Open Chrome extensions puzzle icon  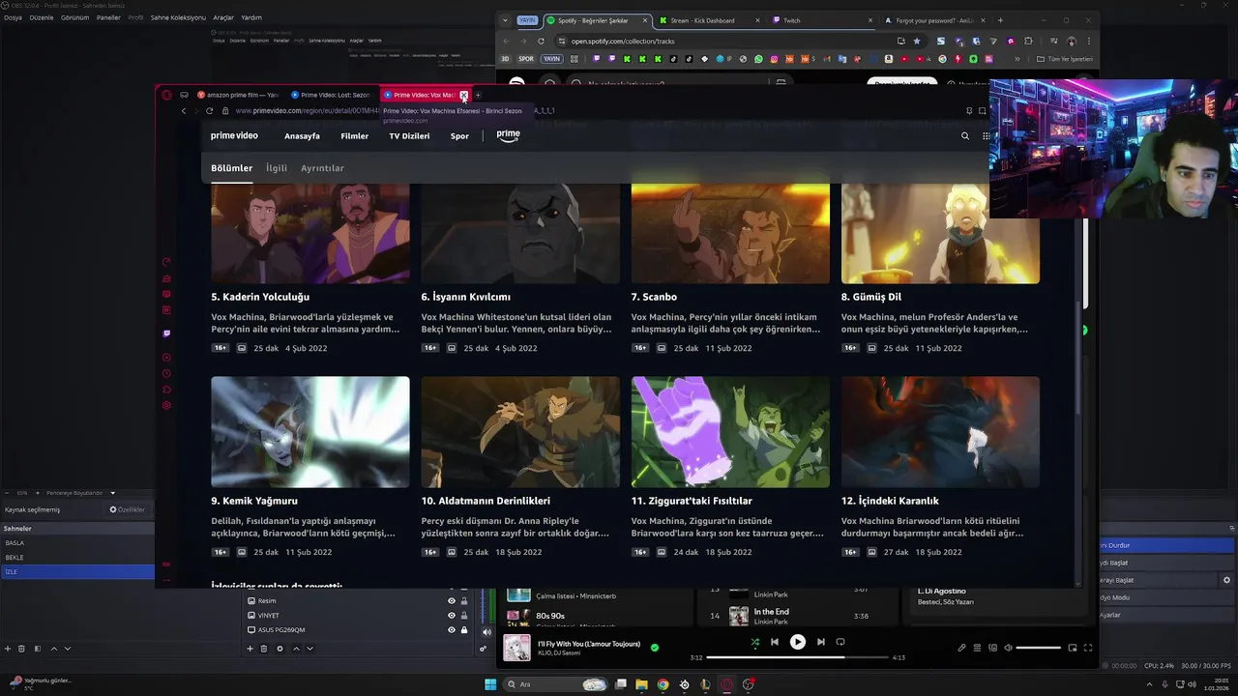click(1028, 42)
